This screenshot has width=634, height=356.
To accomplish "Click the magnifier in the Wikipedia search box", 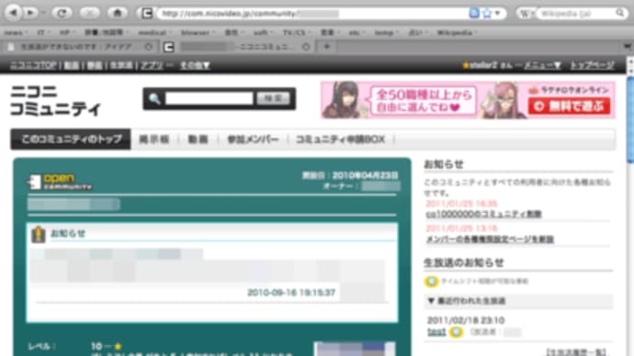I will [x=619, y=14].
